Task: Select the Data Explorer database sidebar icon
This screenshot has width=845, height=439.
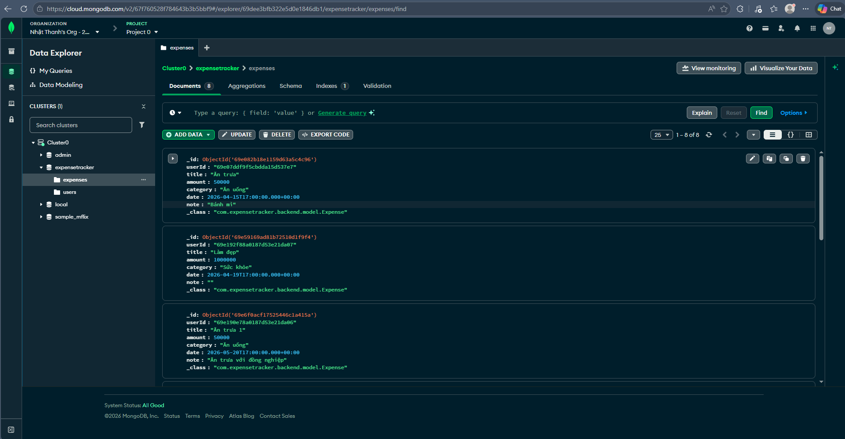Action: 11,72
